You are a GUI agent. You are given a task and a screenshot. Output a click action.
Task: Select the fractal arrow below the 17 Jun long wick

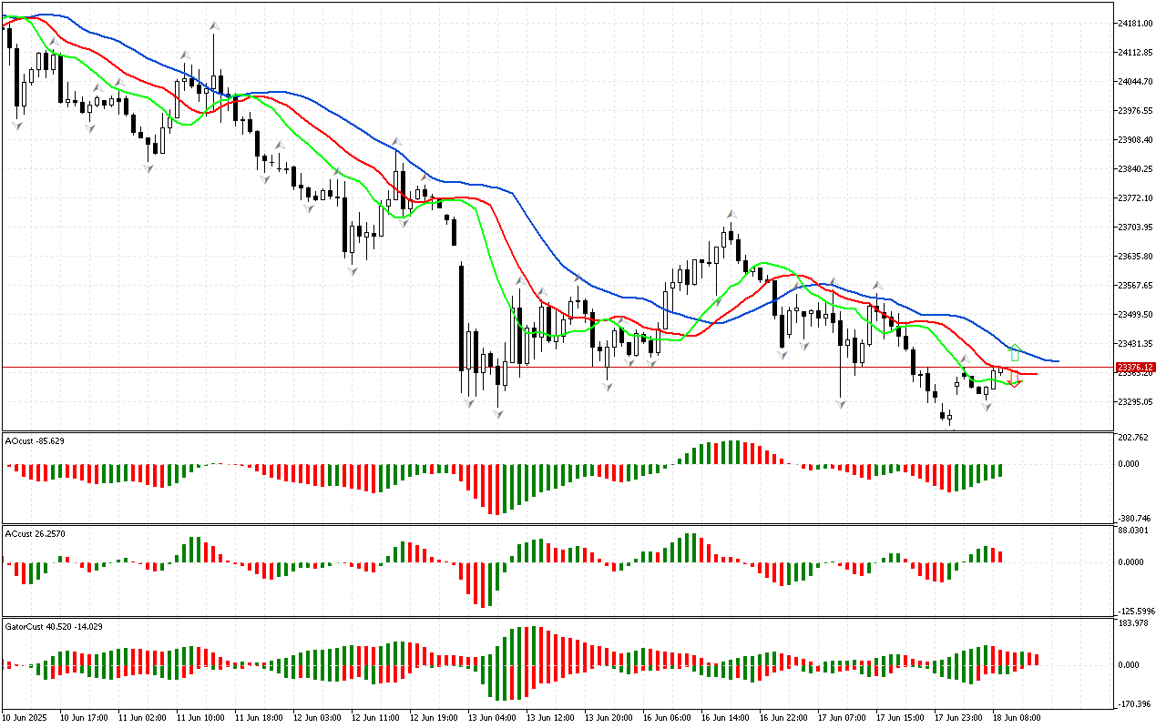[840, 403]
